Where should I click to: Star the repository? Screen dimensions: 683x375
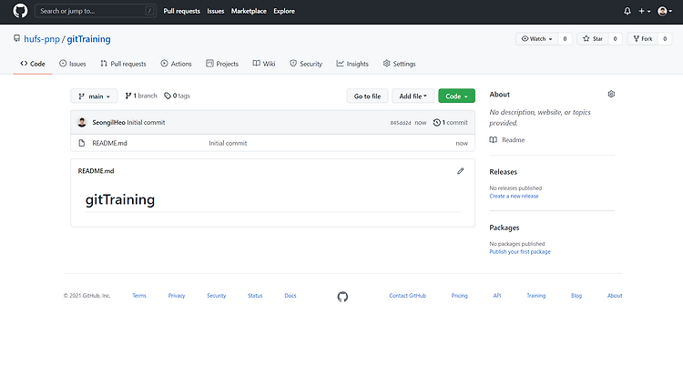click(x=593, y=39)
